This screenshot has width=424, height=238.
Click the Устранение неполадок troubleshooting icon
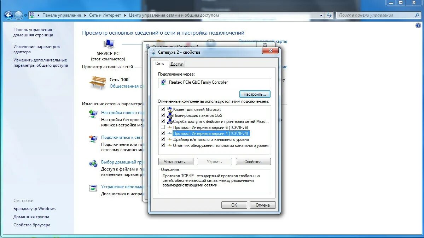coord(93,188)
